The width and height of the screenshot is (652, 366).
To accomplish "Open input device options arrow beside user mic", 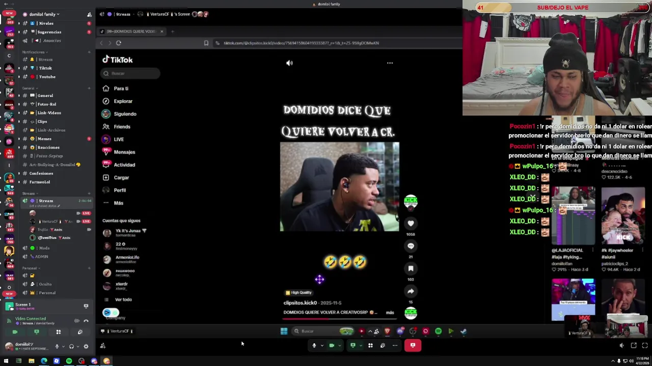I will [x=63, y=347].
